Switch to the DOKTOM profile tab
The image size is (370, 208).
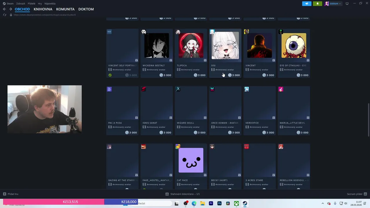(86, 9)
